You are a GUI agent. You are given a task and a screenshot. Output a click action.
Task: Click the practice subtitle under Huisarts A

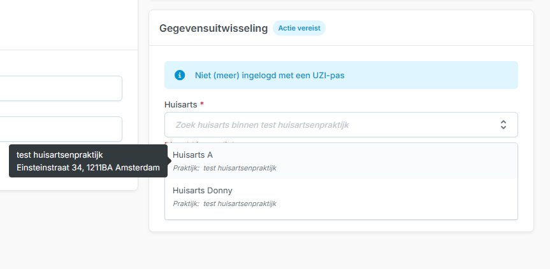[224, 168]
